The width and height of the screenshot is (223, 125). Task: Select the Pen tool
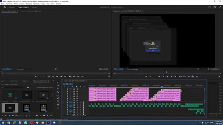[x=58, y=98]
